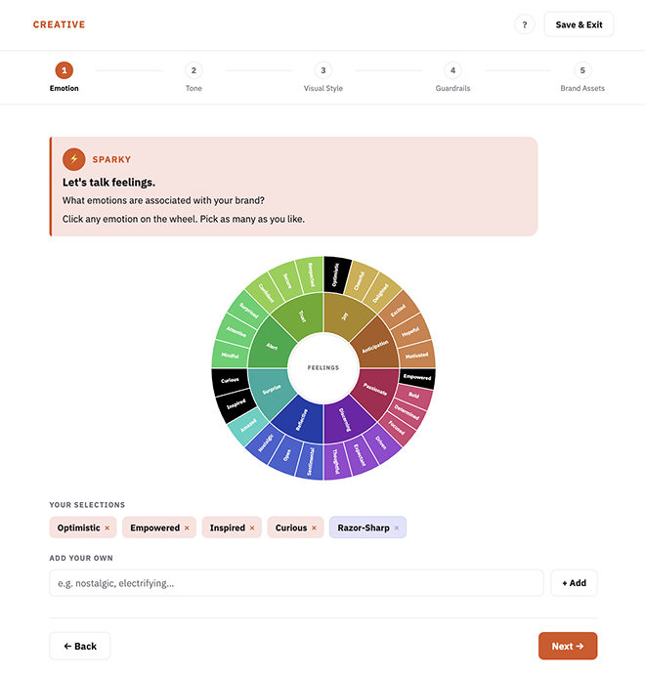This screenshot has height=674, width=645.
Task: Click the Sparky lightning bolt avatar
Action: point(74,159)
